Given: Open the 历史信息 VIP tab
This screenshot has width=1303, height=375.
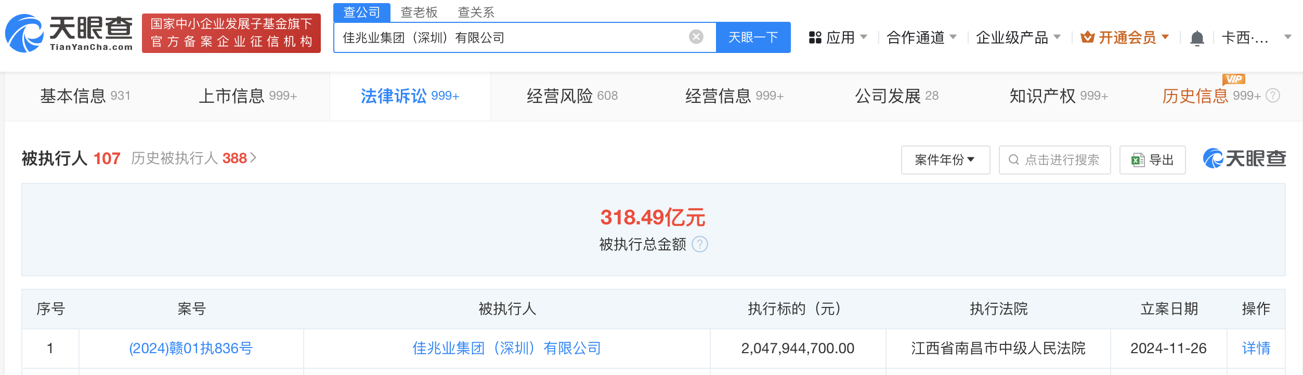Looking at the screenshot, I should coord(1211,96).
